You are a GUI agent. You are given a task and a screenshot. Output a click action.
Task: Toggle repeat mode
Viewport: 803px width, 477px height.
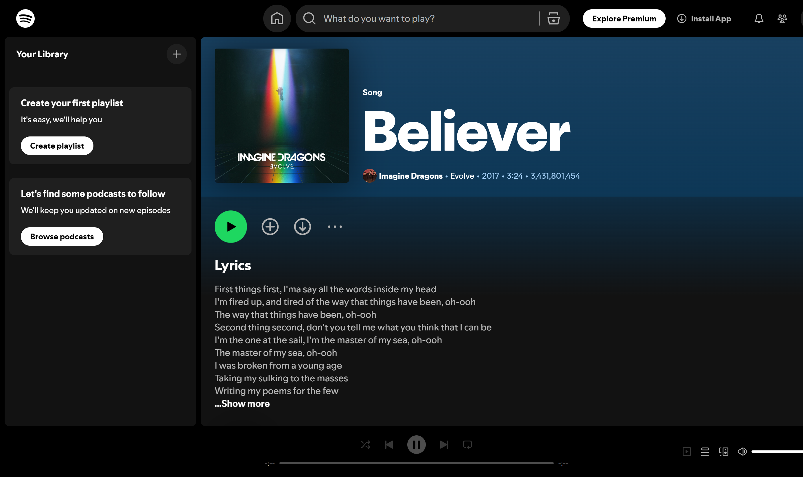[x=467, y=445]
